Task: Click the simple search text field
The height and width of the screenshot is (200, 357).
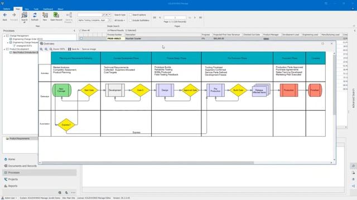Action: (90, 15)
